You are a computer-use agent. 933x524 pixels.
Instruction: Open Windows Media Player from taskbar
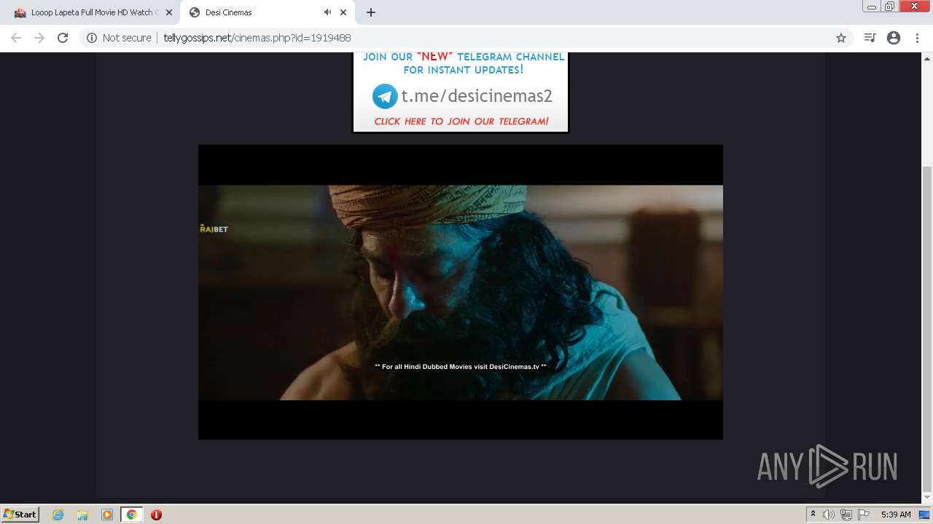click(x=107, y=515)
